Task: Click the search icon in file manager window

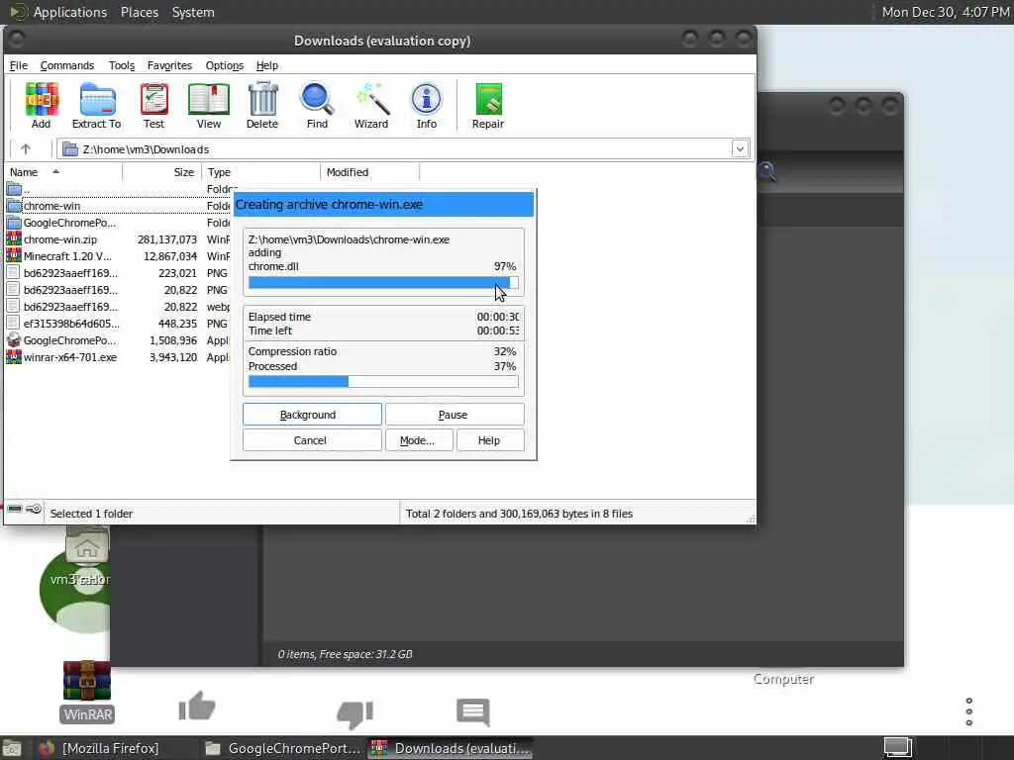Action: tap(766, 172)
